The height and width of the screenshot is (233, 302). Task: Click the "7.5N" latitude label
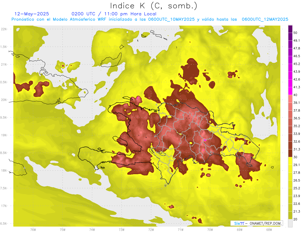[4, 188]
